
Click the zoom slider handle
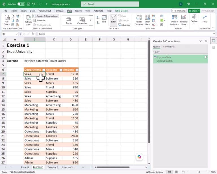tap(199, 172)
